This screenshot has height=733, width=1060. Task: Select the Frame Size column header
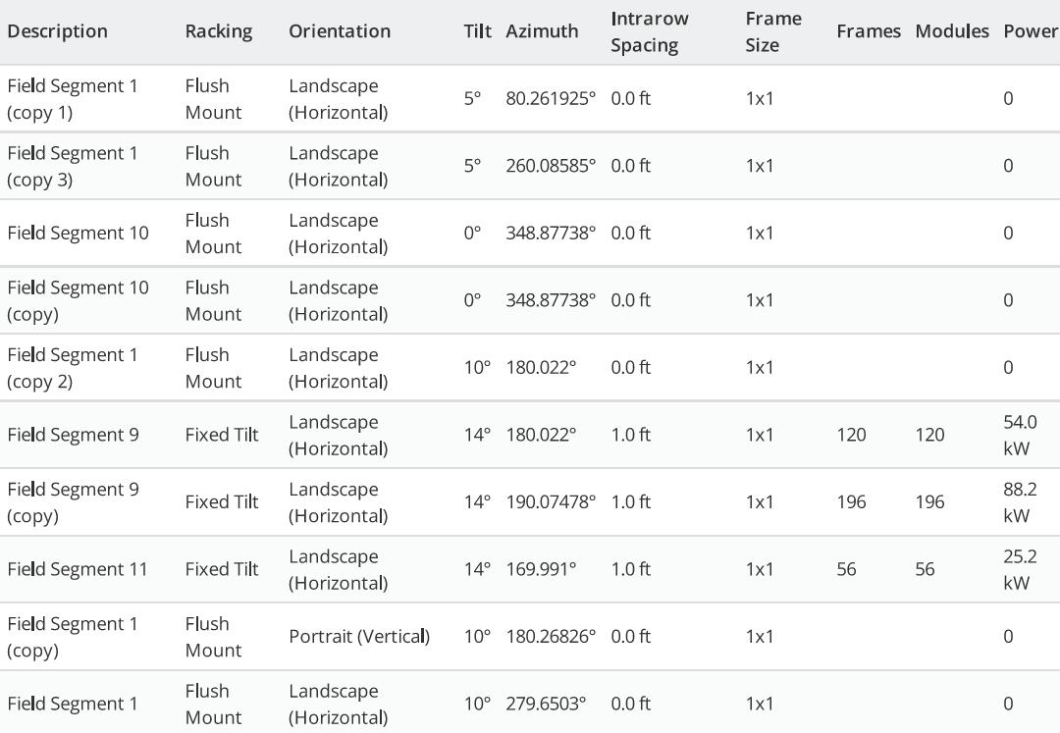tap(773, 31)
